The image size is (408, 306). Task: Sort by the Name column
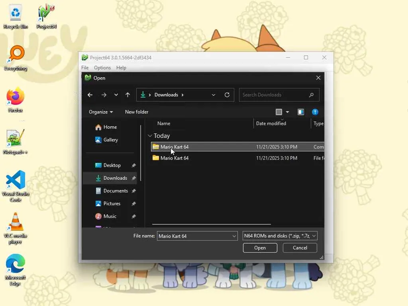(x=164, y=124)
